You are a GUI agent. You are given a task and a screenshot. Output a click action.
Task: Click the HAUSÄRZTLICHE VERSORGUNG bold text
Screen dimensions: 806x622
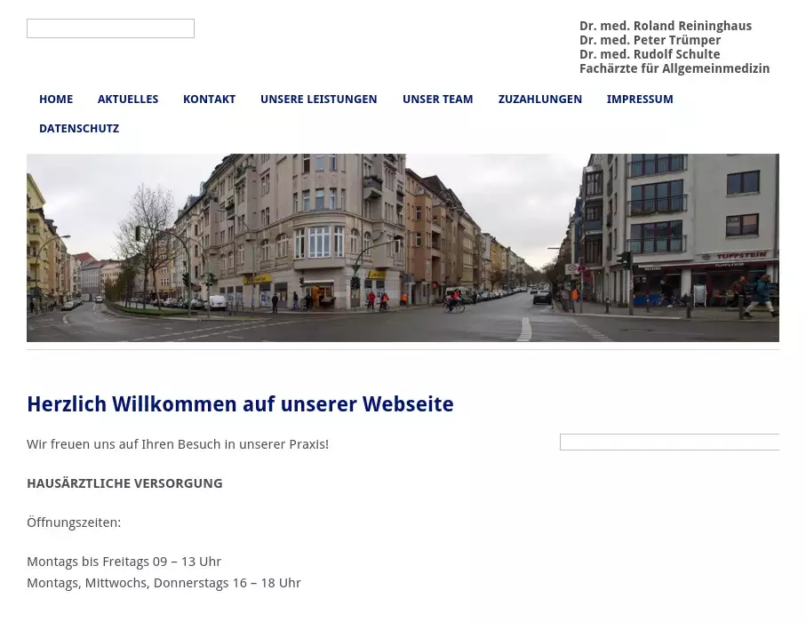point(124,483)
